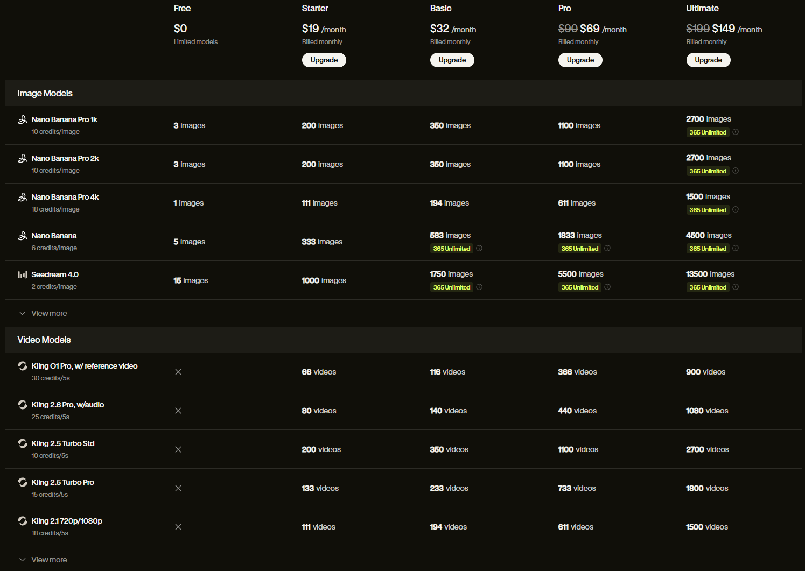
Task: Open info icon for Nano Banana Pro 4k Ultimate
Action: pos(736,209)
